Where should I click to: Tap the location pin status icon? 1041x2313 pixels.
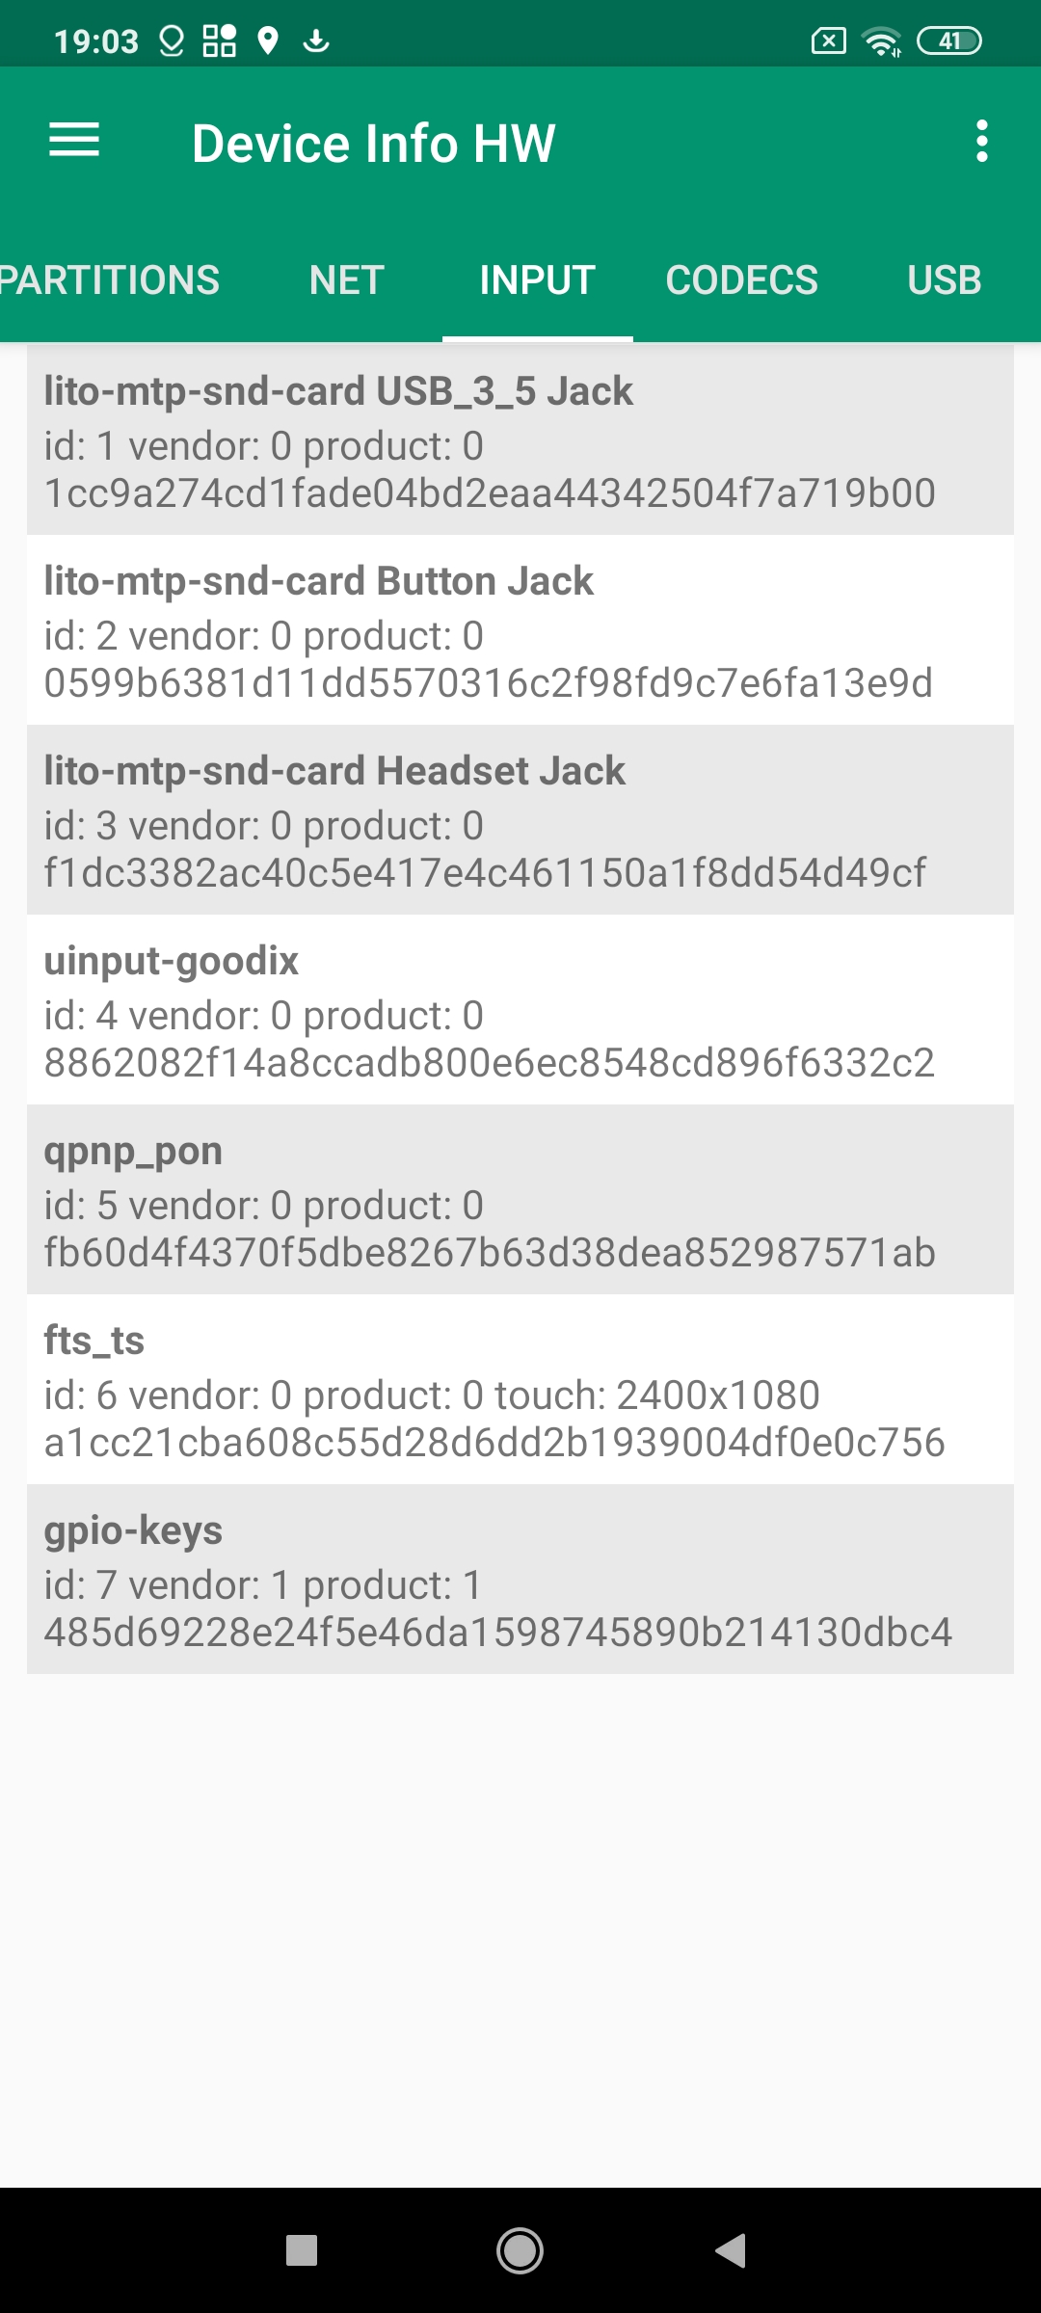pos(268,41)
